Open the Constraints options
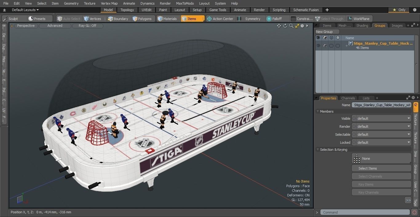The height and width of the screenshot is (217, 420). click(x=302, y=19)
